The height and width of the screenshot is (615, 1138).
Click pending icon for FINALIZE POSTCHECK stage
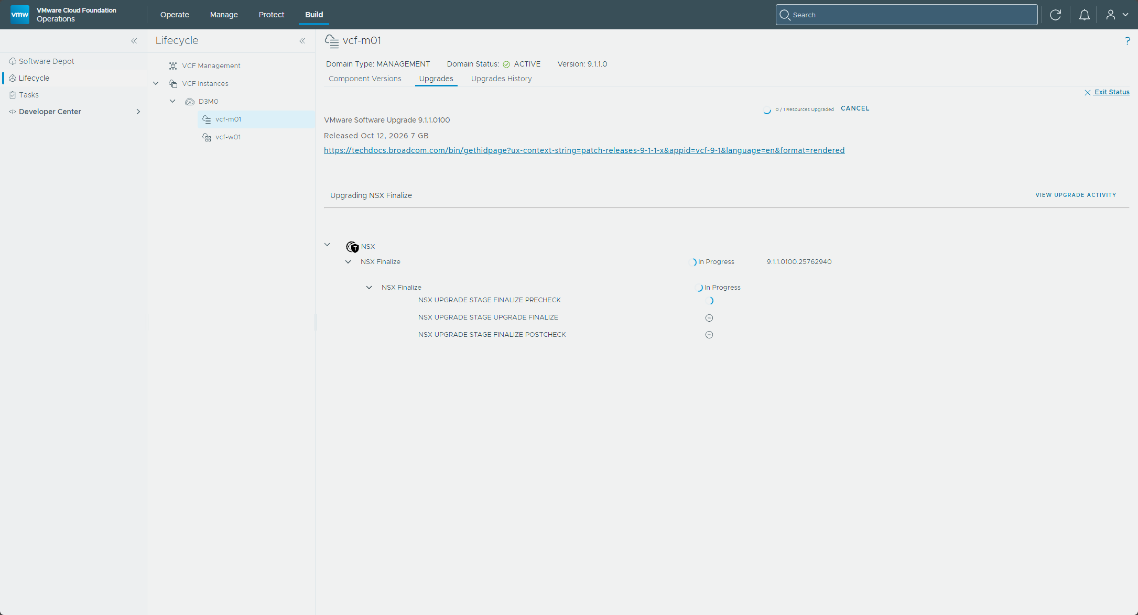pyautogui.click(x=709, y=335)
